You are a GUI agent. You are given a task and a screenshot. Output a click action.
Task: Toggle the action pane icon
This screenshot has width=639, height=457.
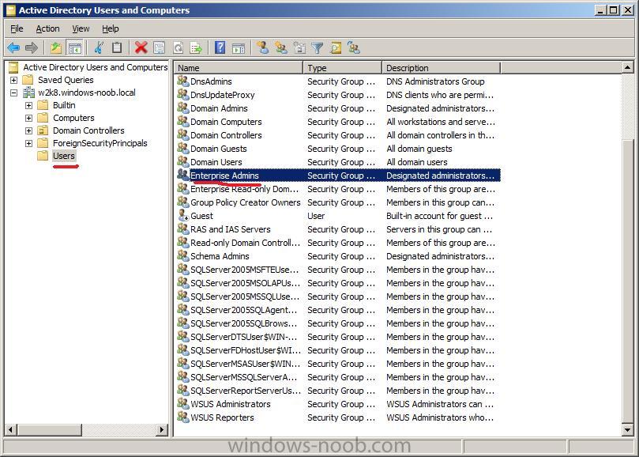click(x=239, y=48)
